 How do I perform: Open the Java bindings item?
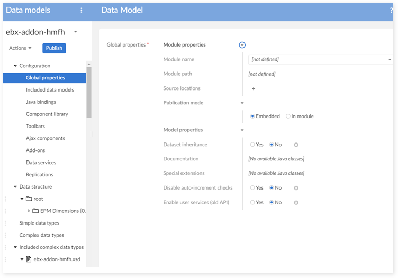(x=41, y=102)
